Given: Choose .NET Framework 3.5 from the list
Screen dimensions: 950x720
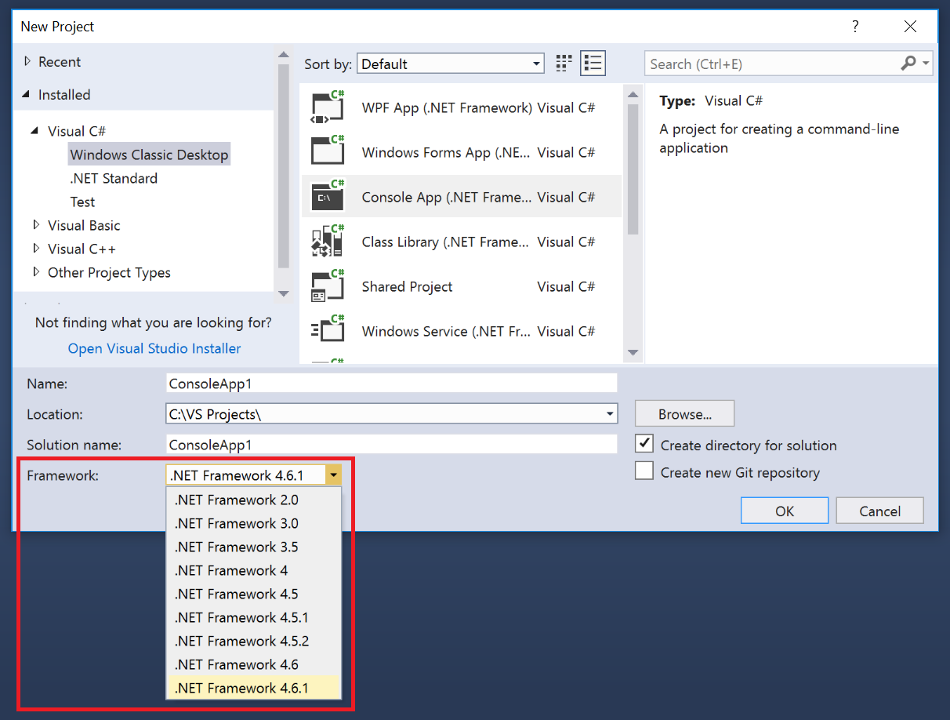Looking at the screenshot, I should coord(235,547).
